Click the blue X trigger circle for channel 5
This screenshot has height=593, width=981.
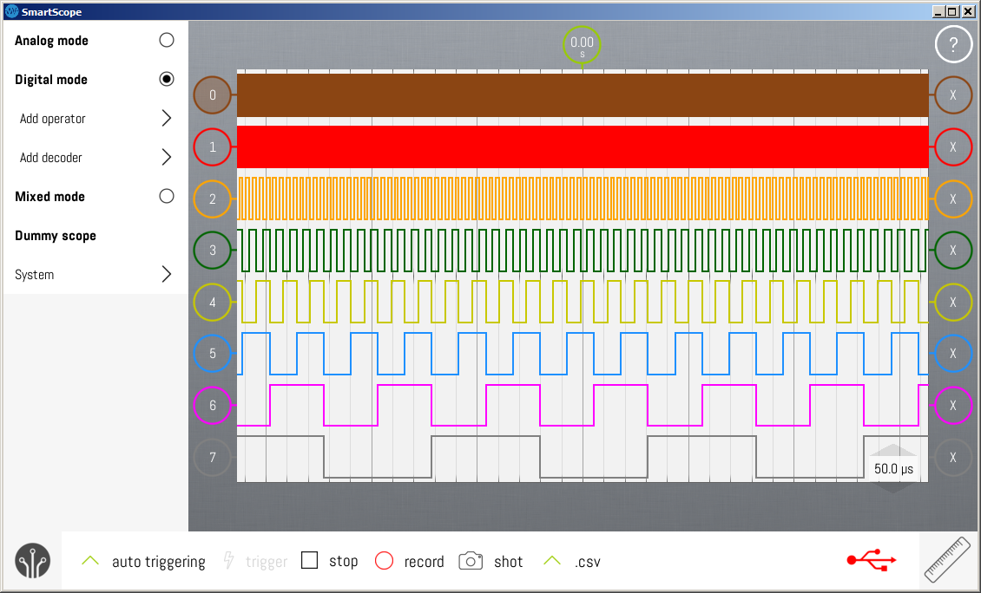coord(953,354)
